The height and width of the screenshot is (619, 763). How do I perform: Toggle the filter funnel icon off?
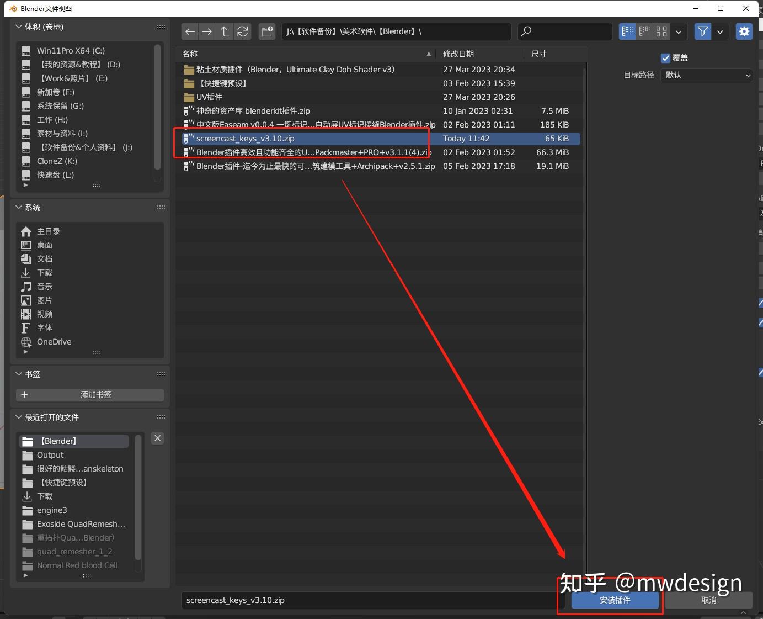point(702,31)
